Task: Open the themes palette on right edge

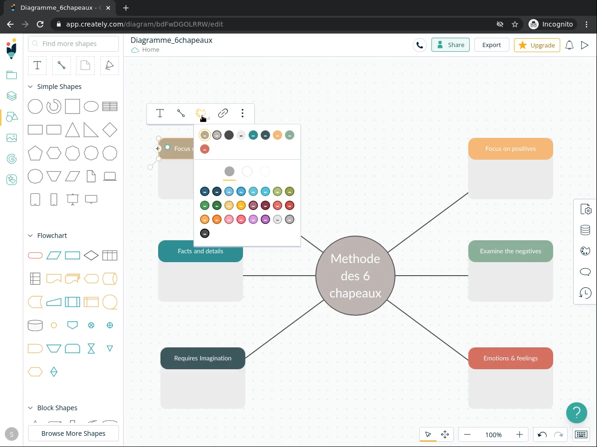Action: [585, 251]
